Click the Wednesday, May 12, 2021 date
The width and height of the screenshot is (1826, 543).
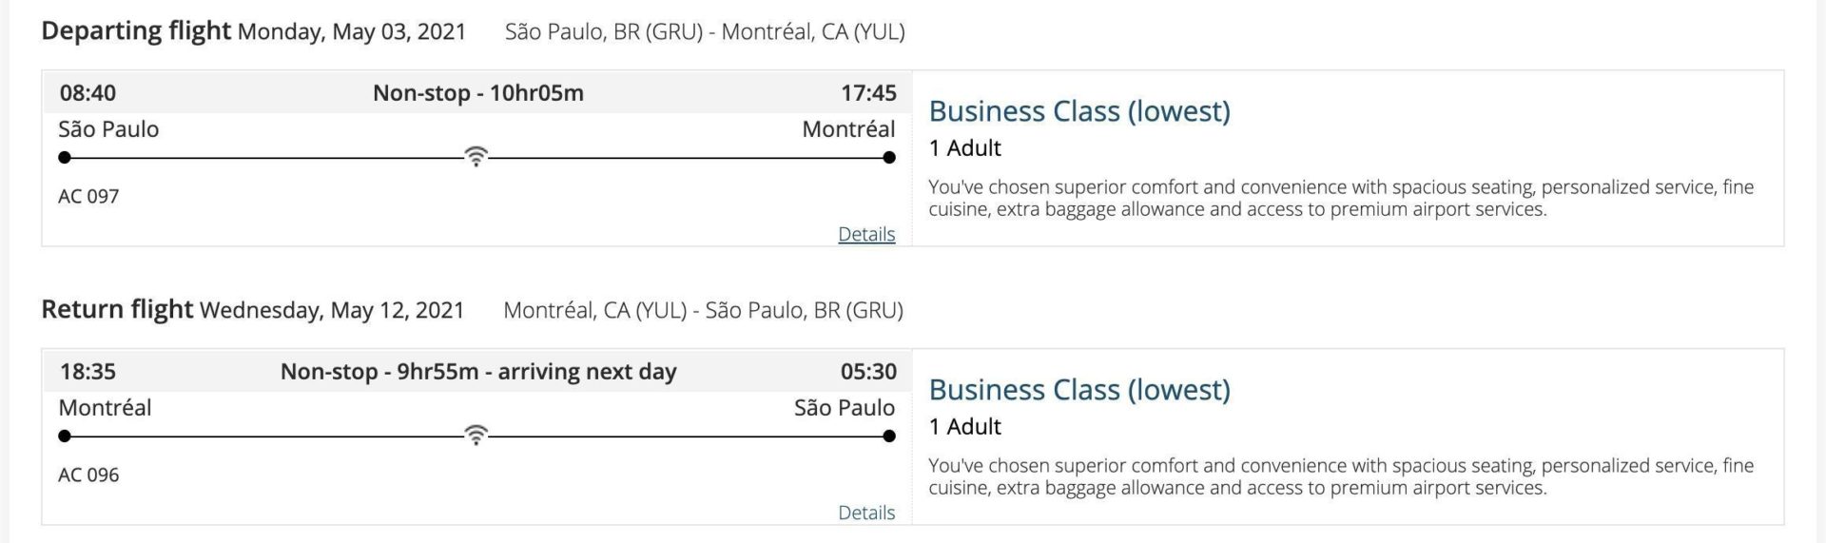click(x=332, y=311)
